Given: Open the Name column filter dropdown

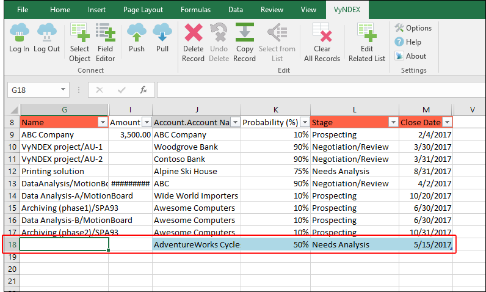Looking at the screenshot, I should (x=103, y=122).
